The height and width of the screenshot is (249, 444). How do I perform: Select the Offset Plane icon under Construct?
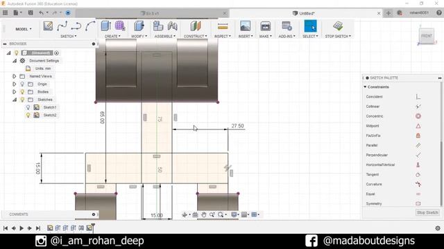click(x=196, y=26)
